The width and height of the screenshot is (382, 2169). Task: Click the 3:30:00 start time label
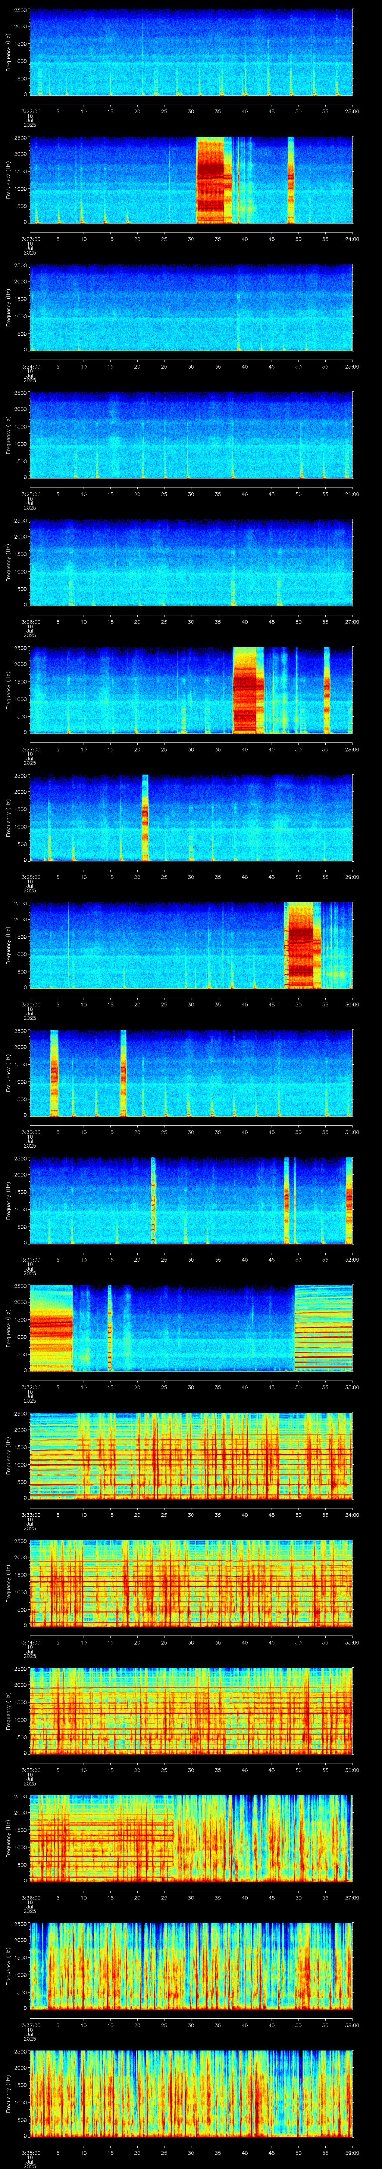30,1132
